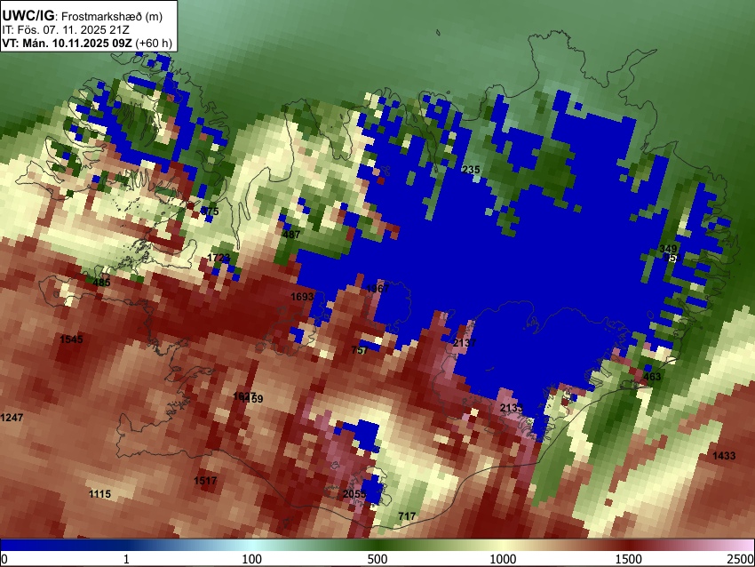
Task: Click the map value 463
Action: tap(652, 377)
